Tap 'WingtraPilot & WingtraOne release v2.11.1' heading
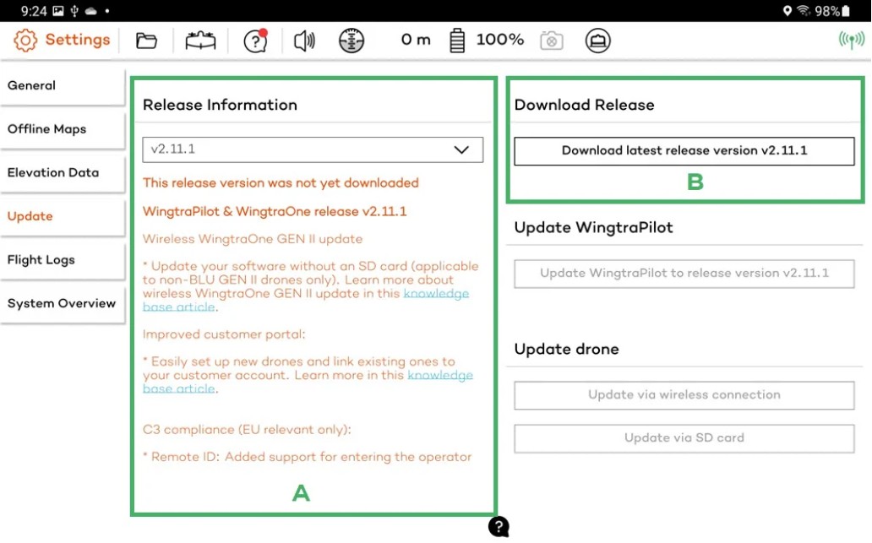The height and width of the screenshot is (543, 872). pos(274,211)
